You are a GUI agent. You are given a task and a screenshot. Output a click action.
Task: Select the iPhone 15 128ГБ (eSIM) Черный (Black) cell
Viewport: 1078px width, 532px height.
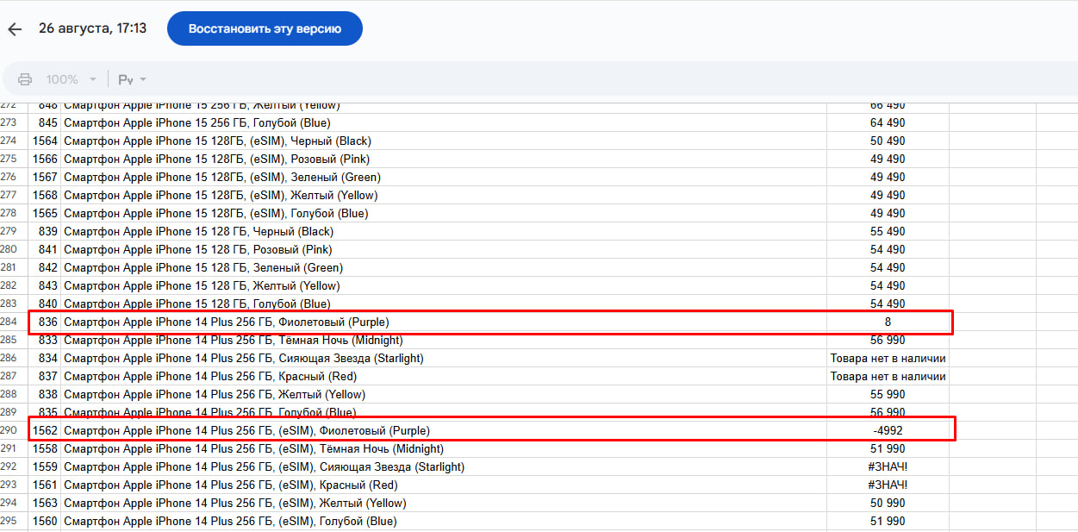tap(217, 141)
